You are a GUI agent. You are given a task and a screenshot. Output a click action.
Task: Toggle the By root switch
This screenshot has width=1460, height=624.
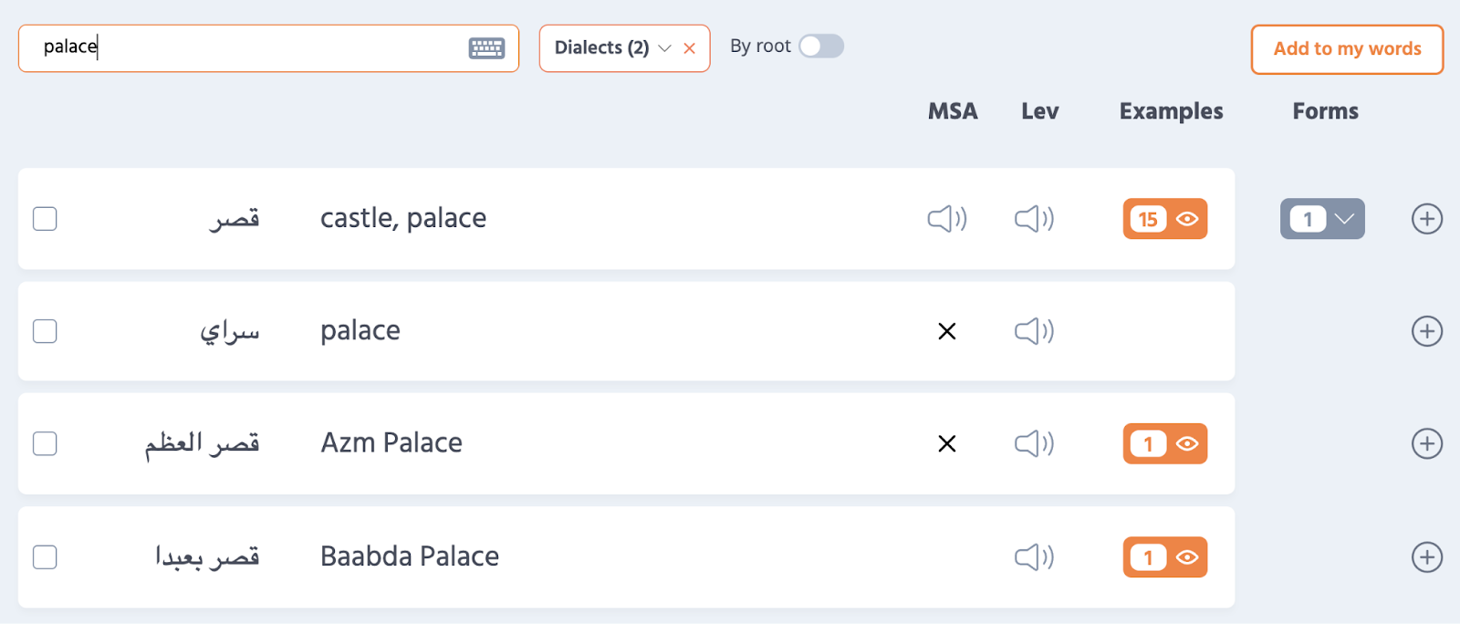tap(821, 47)
